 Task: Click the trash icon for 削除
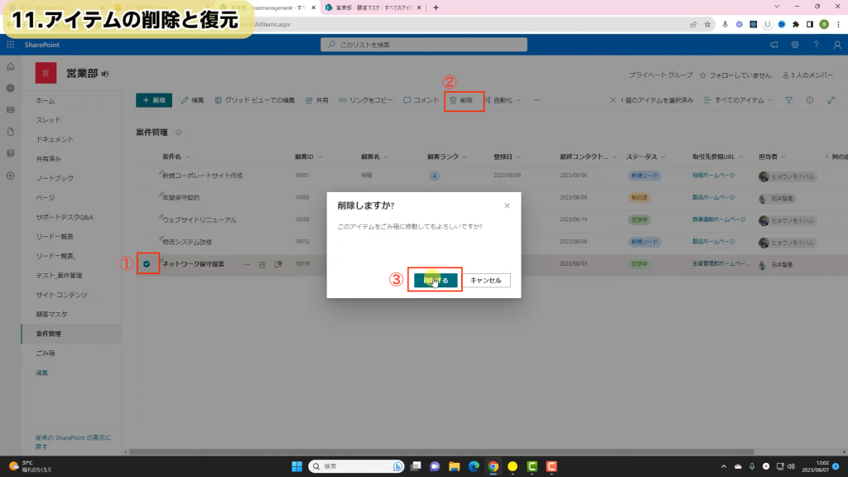453,100
